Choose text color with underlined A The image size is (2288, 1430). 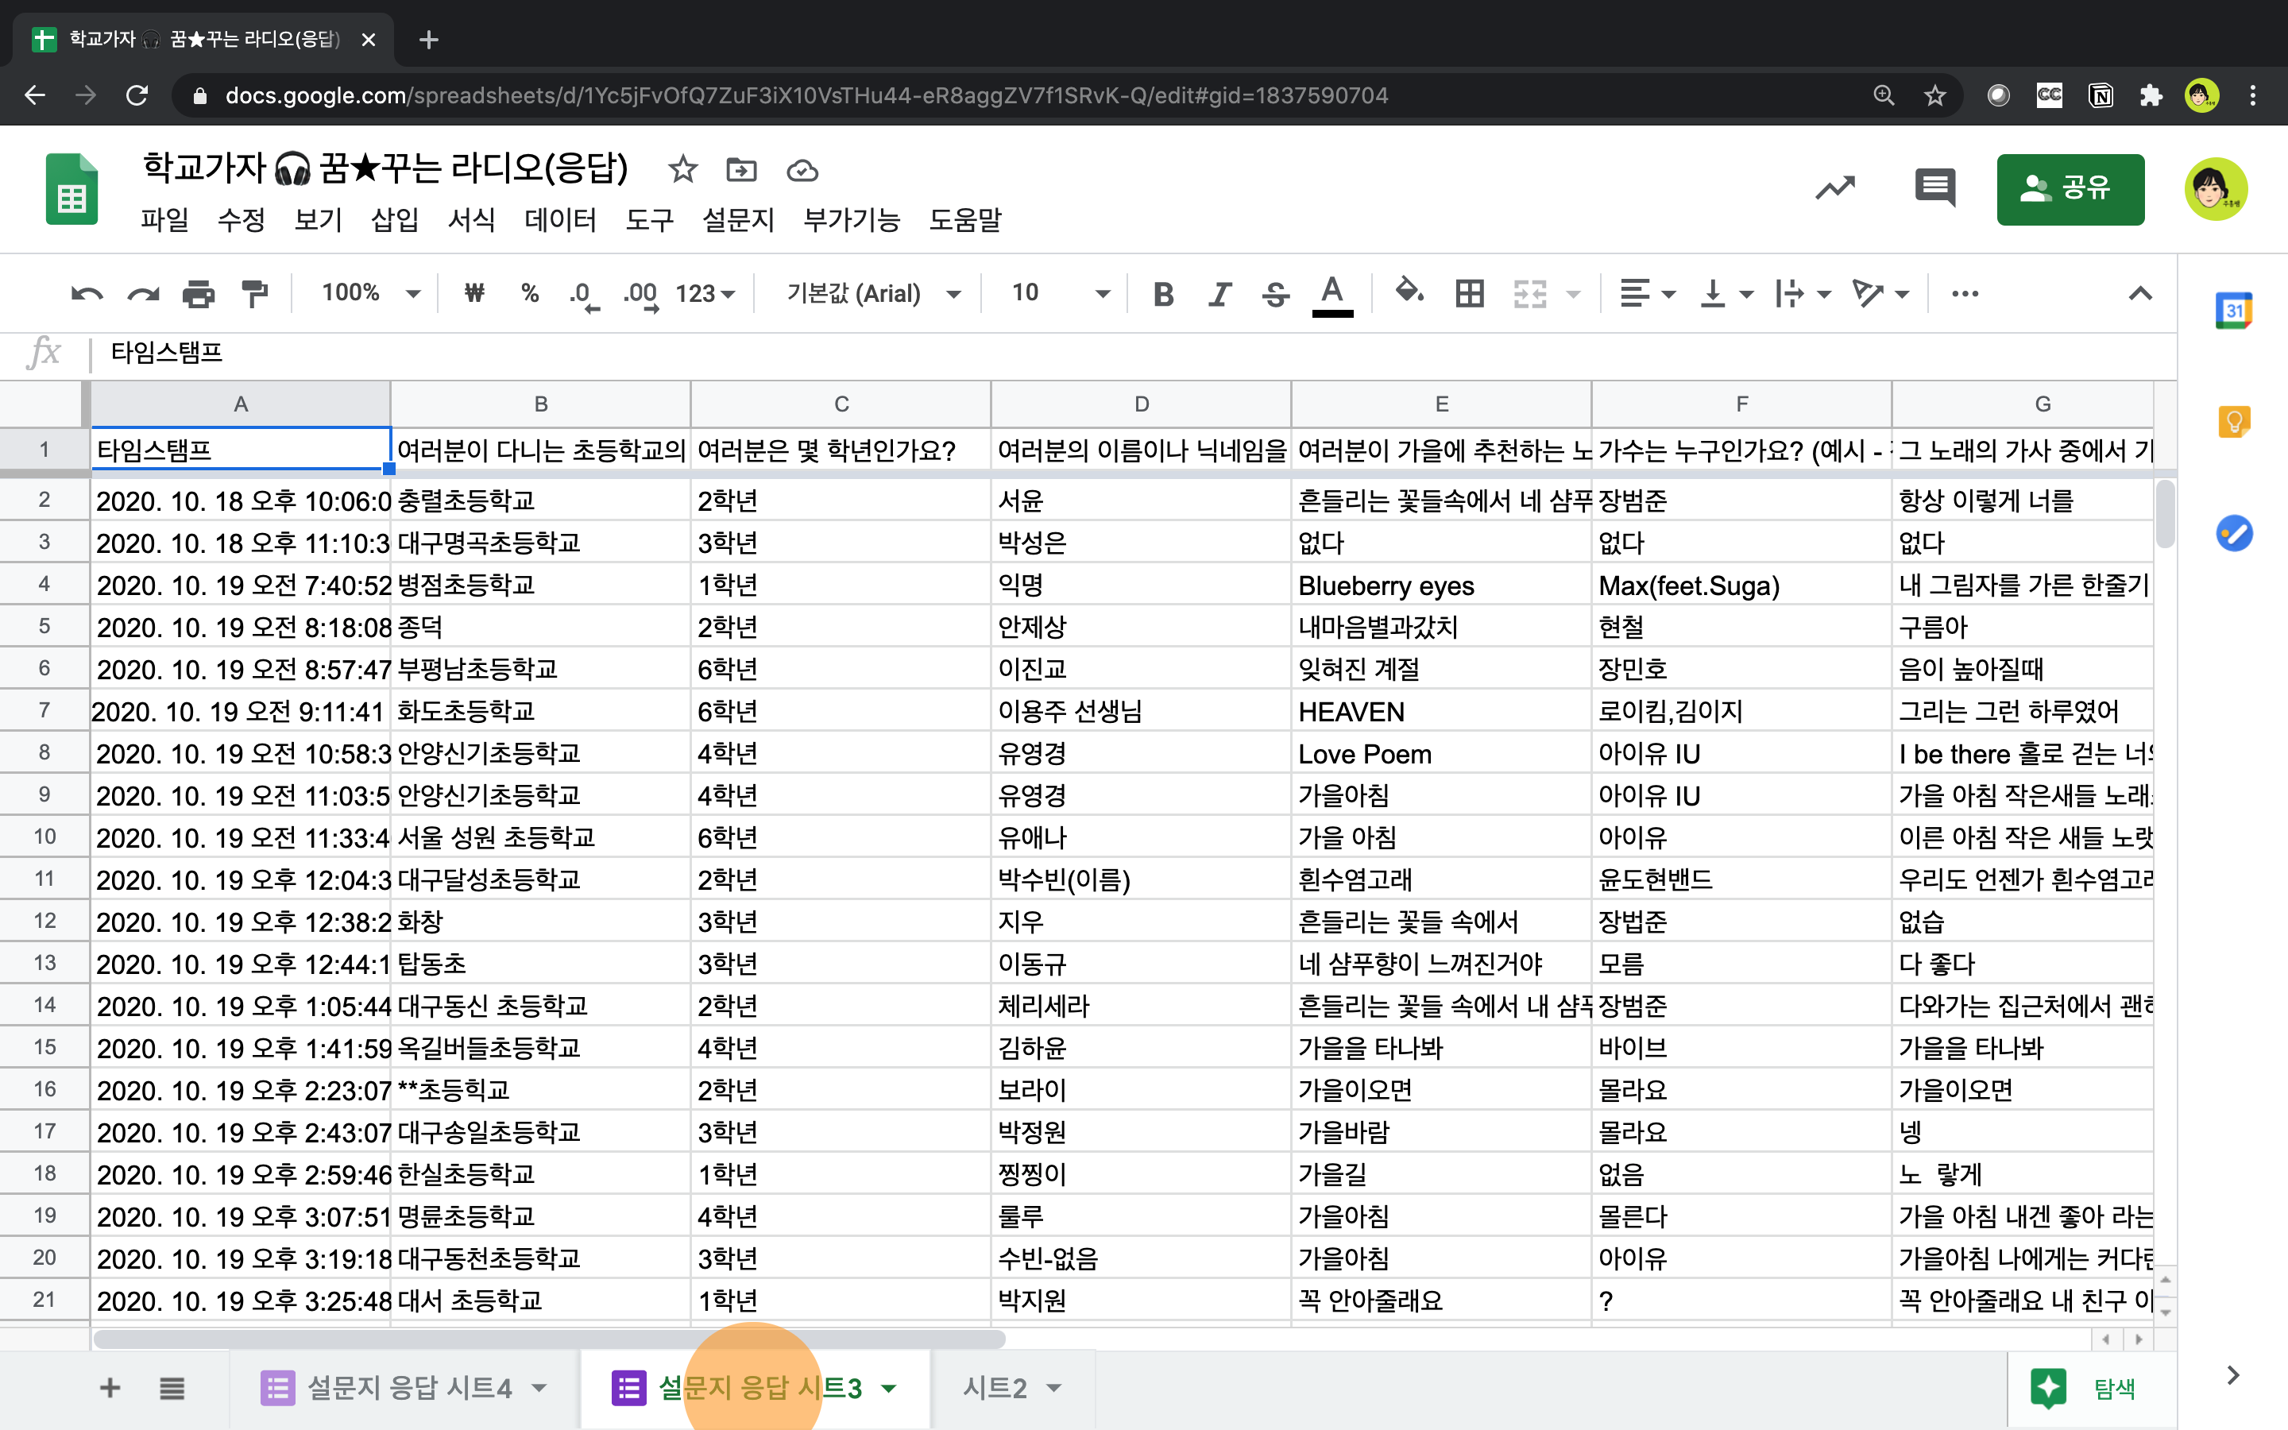(x=1332, y=294)
